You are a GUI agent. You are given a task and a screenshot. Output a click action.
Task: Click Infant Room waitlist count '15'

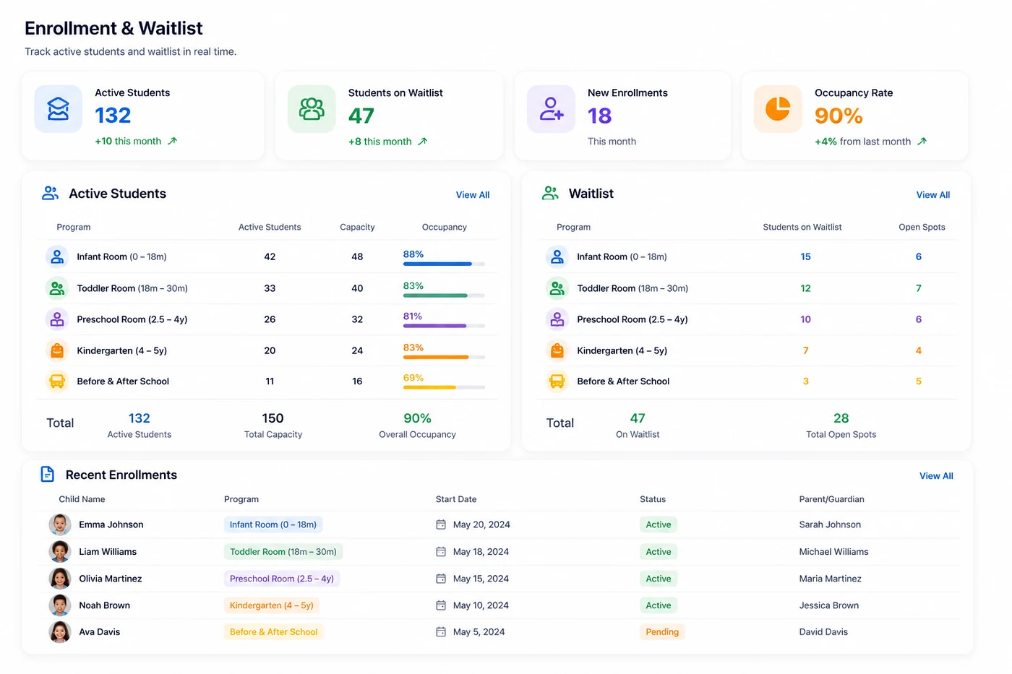point(805,256)
